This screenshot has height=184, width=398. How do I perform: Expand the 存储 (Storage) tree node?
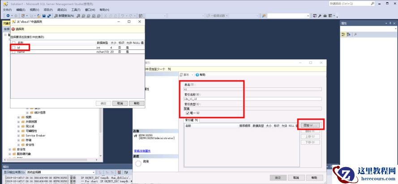(x=18, y=140)
